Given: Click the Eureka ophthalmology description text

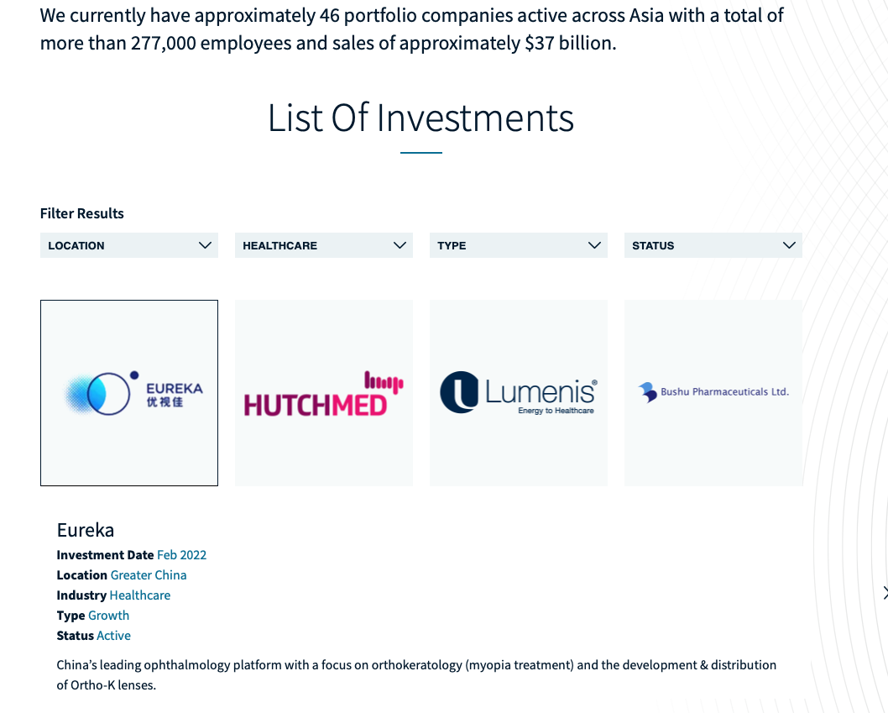Looking at the screenshot, I should coord(416,675).
